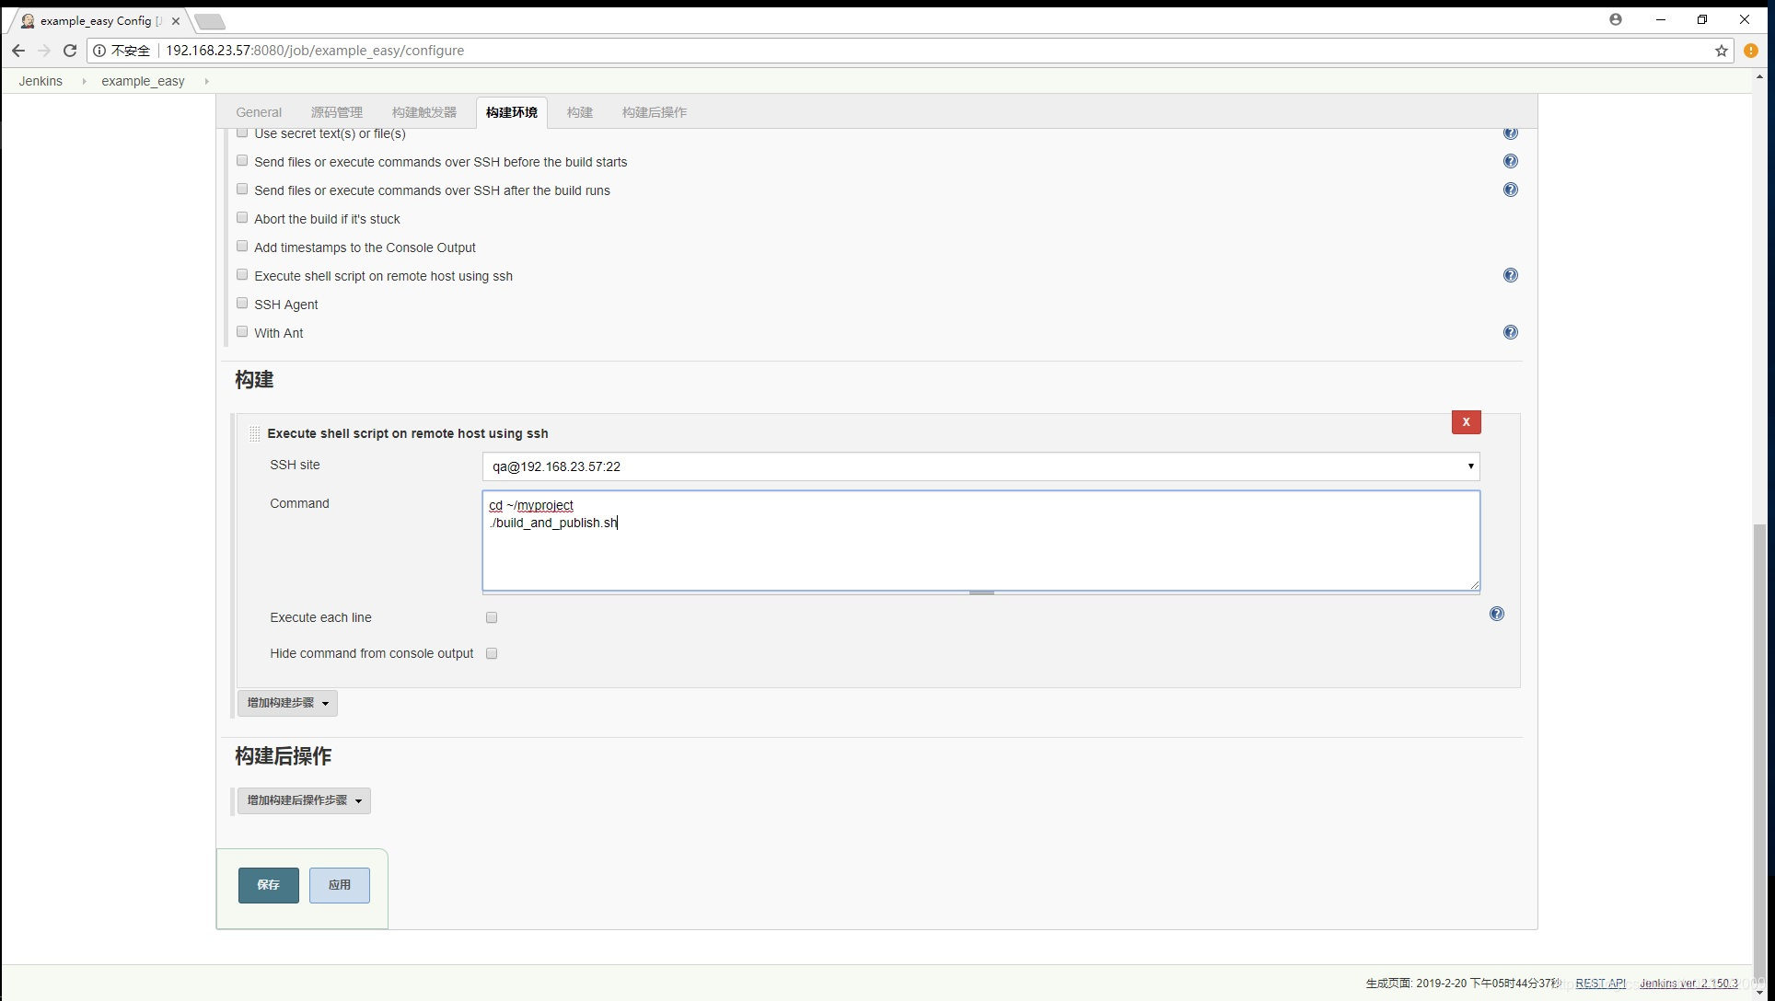Click the orange browser notification icon

(x=1750, y=51)
